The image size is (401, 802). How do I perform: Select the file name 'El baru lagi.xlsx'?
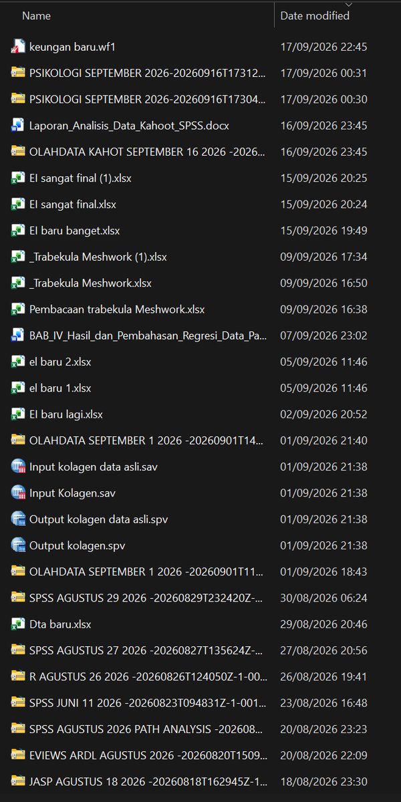(x=66, y=414)
